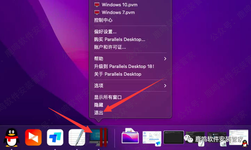251x150 pixels.
Task: Choose 显示所有窗口 from the menu
Action: 108,97
